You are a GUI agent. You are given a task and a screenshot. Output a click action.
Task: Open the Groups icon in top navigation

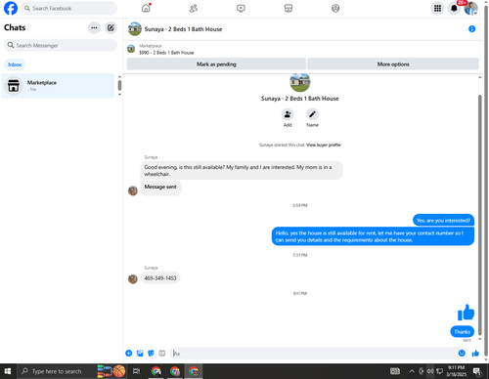335,8
